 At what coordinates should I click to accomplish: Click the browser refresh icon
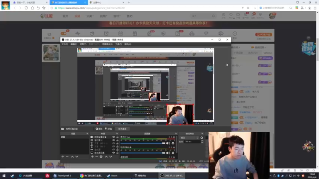(26, 8)
